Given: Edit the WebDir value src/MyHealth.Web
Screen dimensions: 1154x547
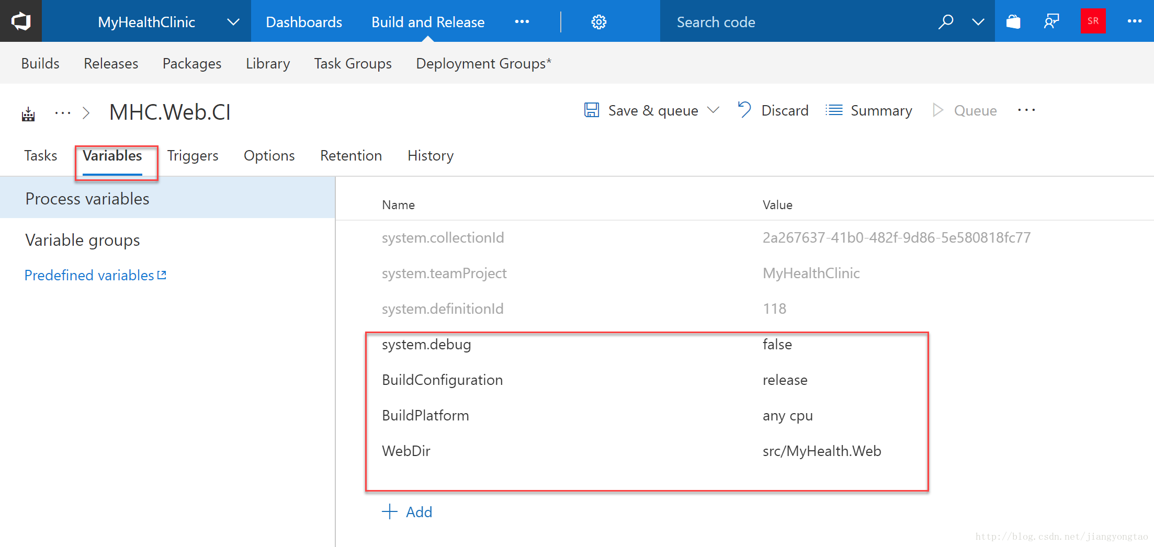Looking at the screenshot, I should (x=822, y=451).
